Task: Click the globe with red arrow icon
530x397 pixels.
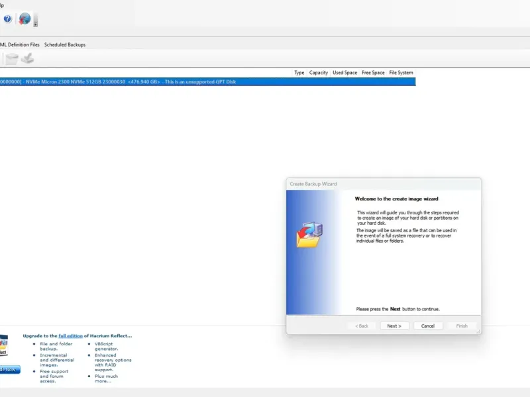Action: click(25, 19)
